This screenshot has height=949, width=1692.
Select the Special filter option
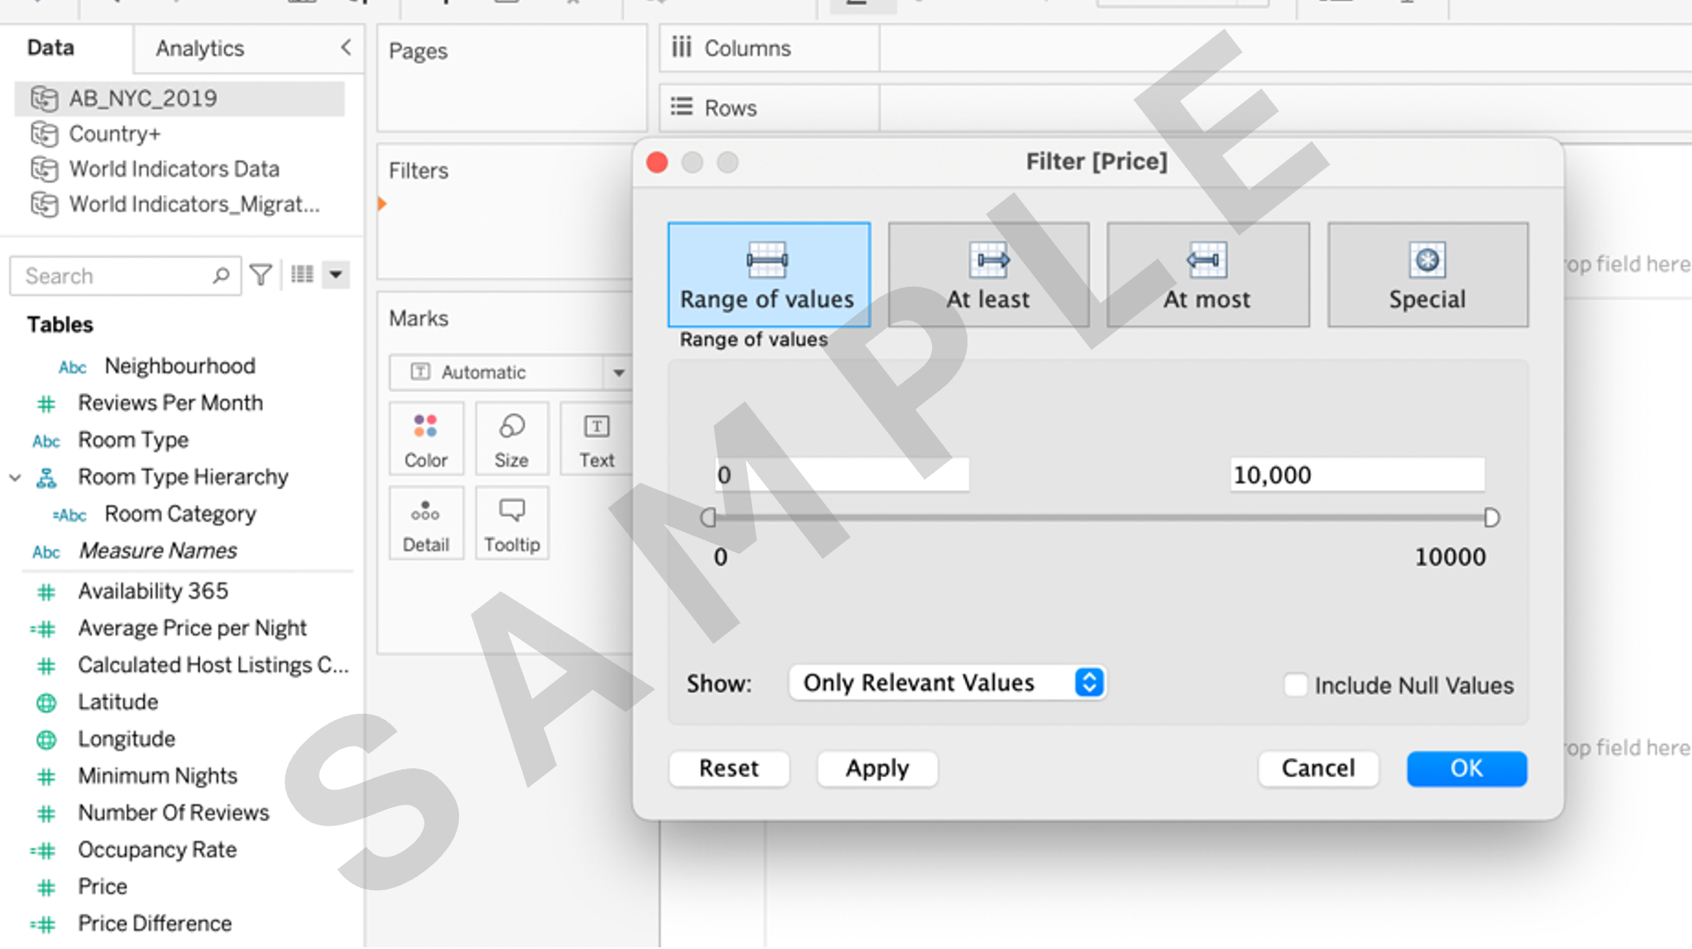[x=1427, y=275]
